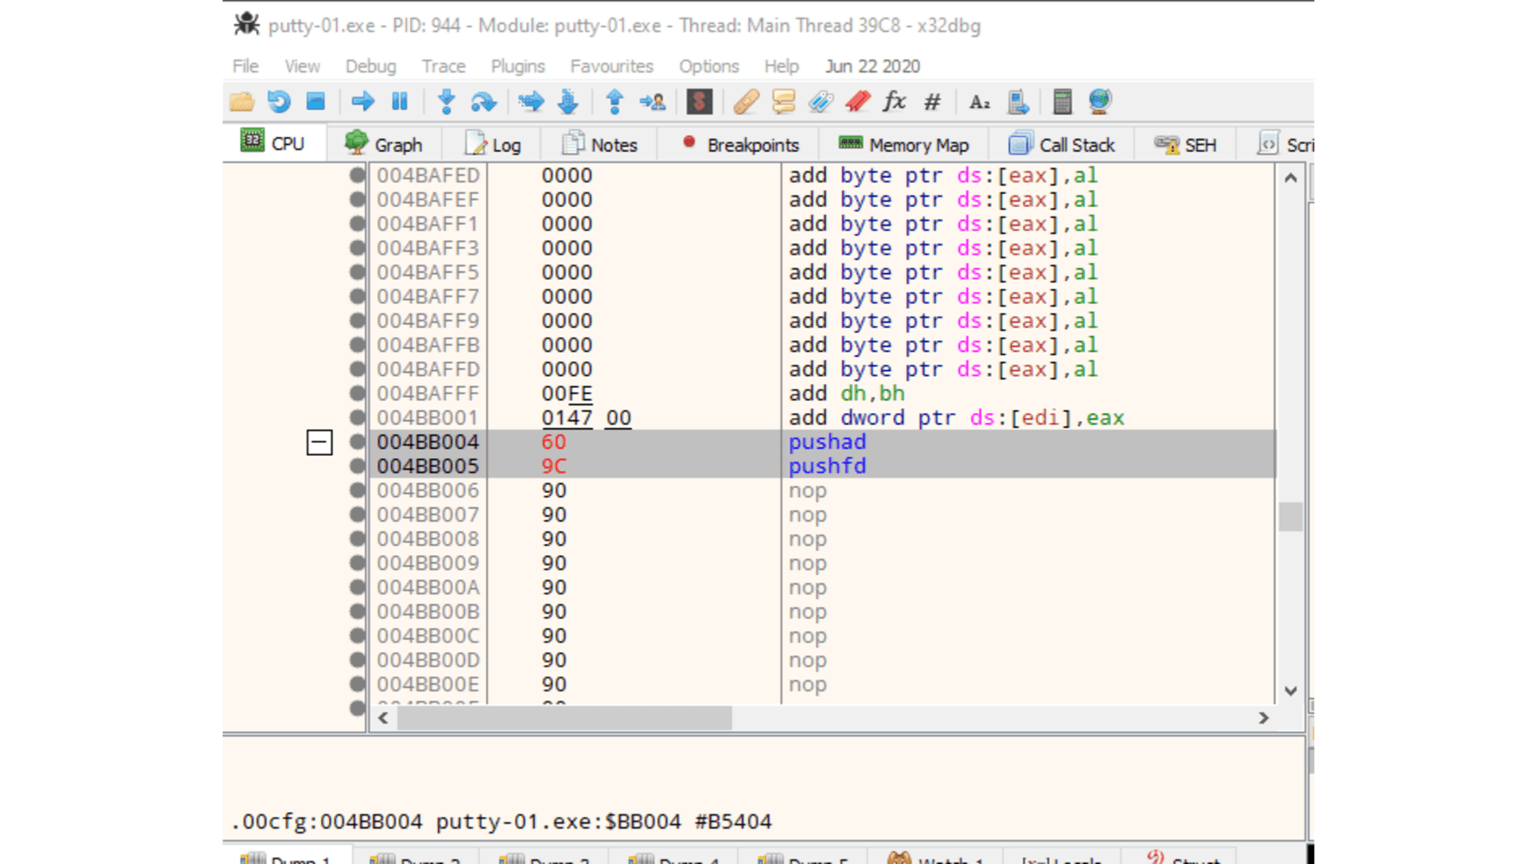Viewport: 1537px width, 864px height.
Task: Click the horizontal scrollbar thumb
Action: coord(564,718)
